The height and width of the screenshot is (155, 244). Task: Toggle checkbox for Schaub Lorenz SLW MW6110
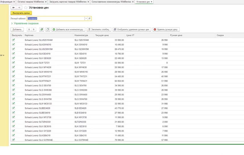[x=13, y=72]
